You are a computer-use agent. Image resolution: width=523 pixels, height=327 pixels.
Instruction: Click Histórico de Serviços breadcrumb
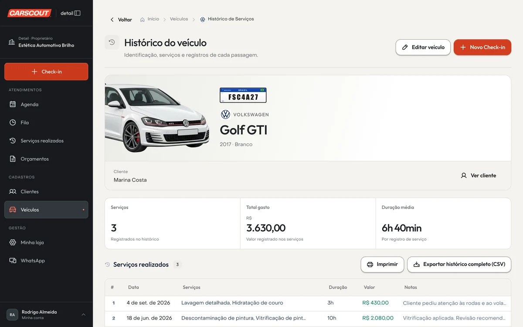tap(231, 19)
